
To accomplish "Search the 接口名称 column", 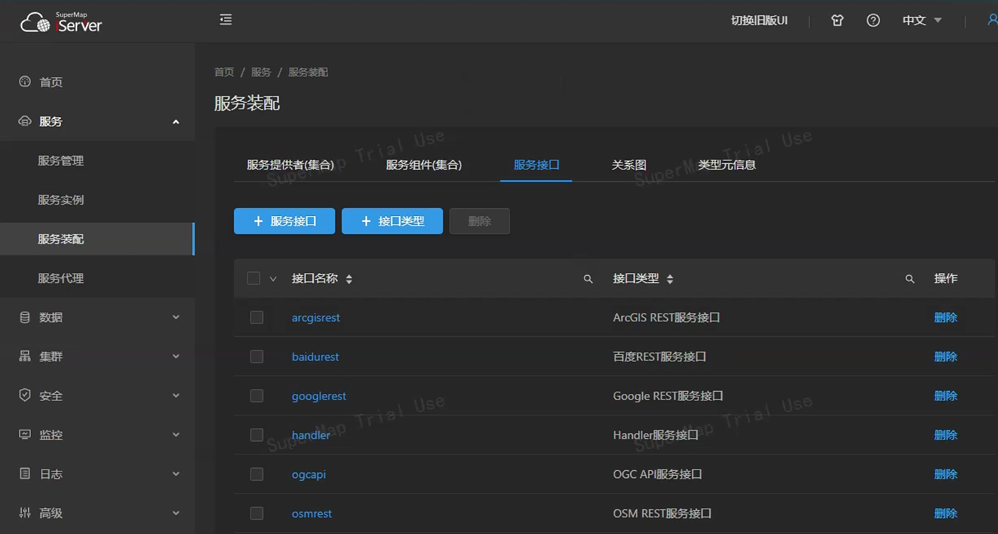I will [x=588, y=279].
